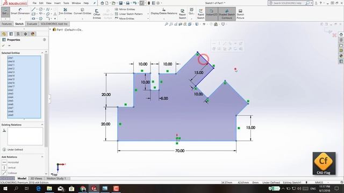This screenshot has height=193, width=344.
Task: Use the Convert Entities tool
Action: click(82, 11)
